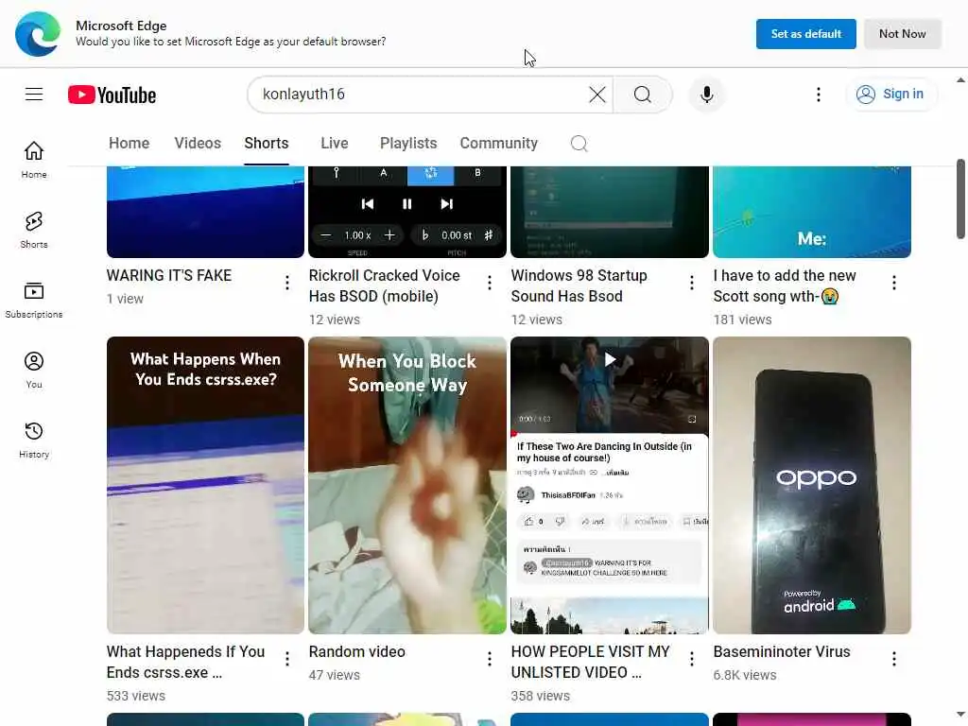The width and height of the screenshot is (968, 726).
Task: Open Subscriptions in the left sidebar
Action: point(34,300)
